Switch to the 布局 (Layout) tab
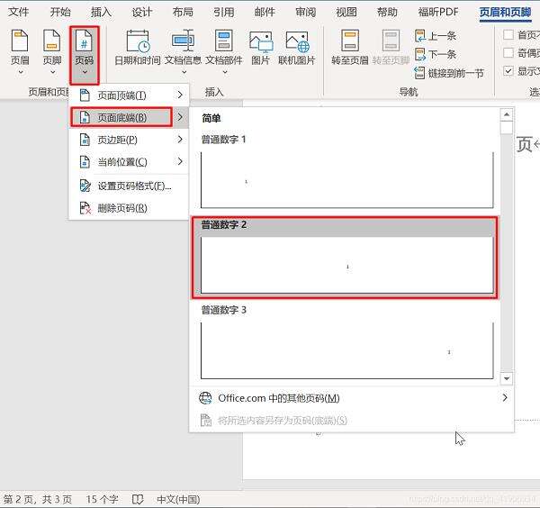 pyautogui.click(x=182, y=12)
